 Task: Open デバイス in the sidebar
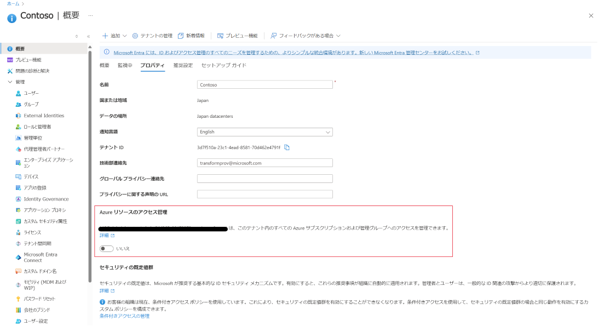pyautogui.click(x=31, y=176)
